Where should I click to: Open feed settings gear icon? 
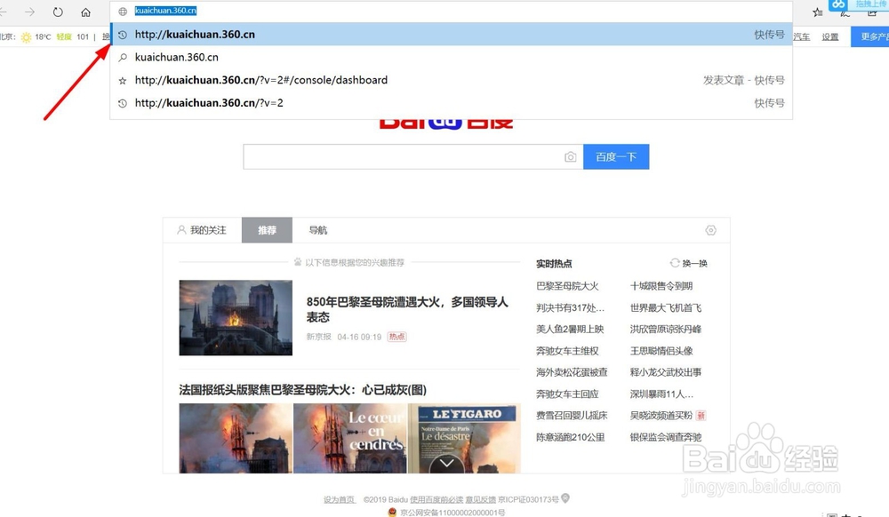710,230
